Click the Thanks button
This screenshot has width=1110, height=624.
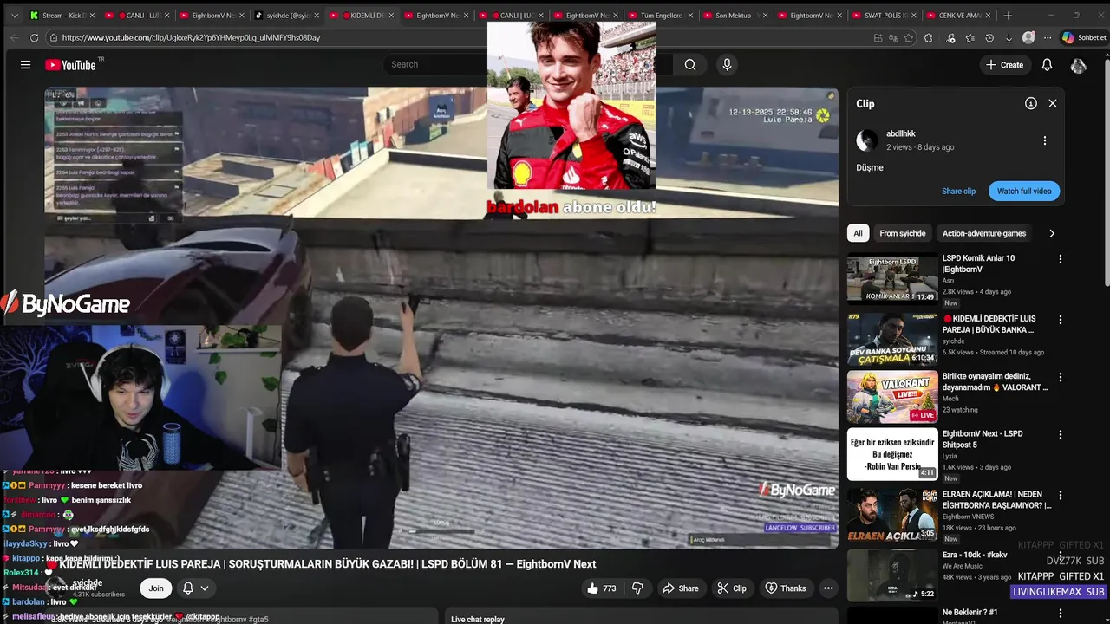(785, 588)
